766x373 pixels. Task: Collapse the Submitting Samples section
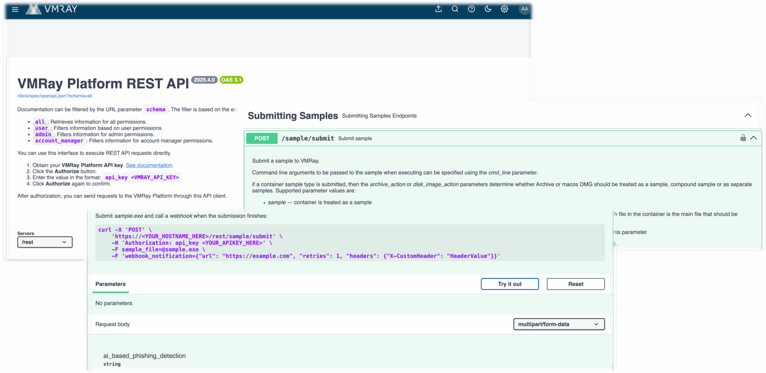coord(748,115)
